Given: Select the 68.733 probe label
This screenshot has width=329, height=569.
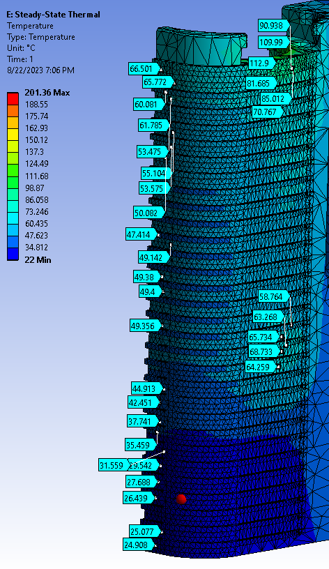Looking at the screenshot, I should [264, 351].
